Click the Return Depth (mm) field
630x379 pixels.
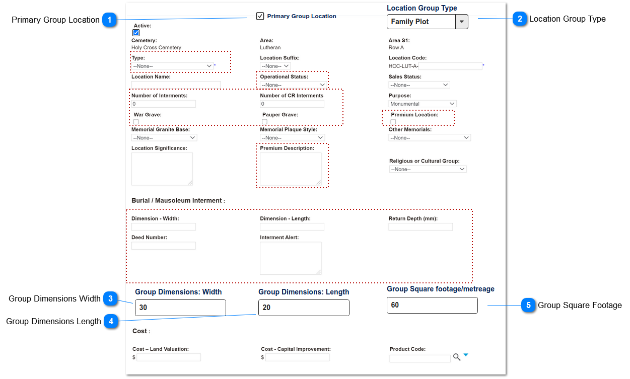point(421,227)
